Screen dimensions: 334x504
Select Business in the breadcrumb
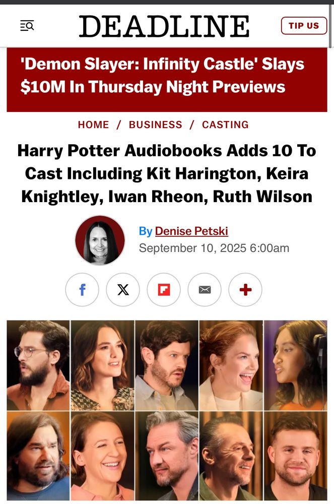(x=156, y=124)
